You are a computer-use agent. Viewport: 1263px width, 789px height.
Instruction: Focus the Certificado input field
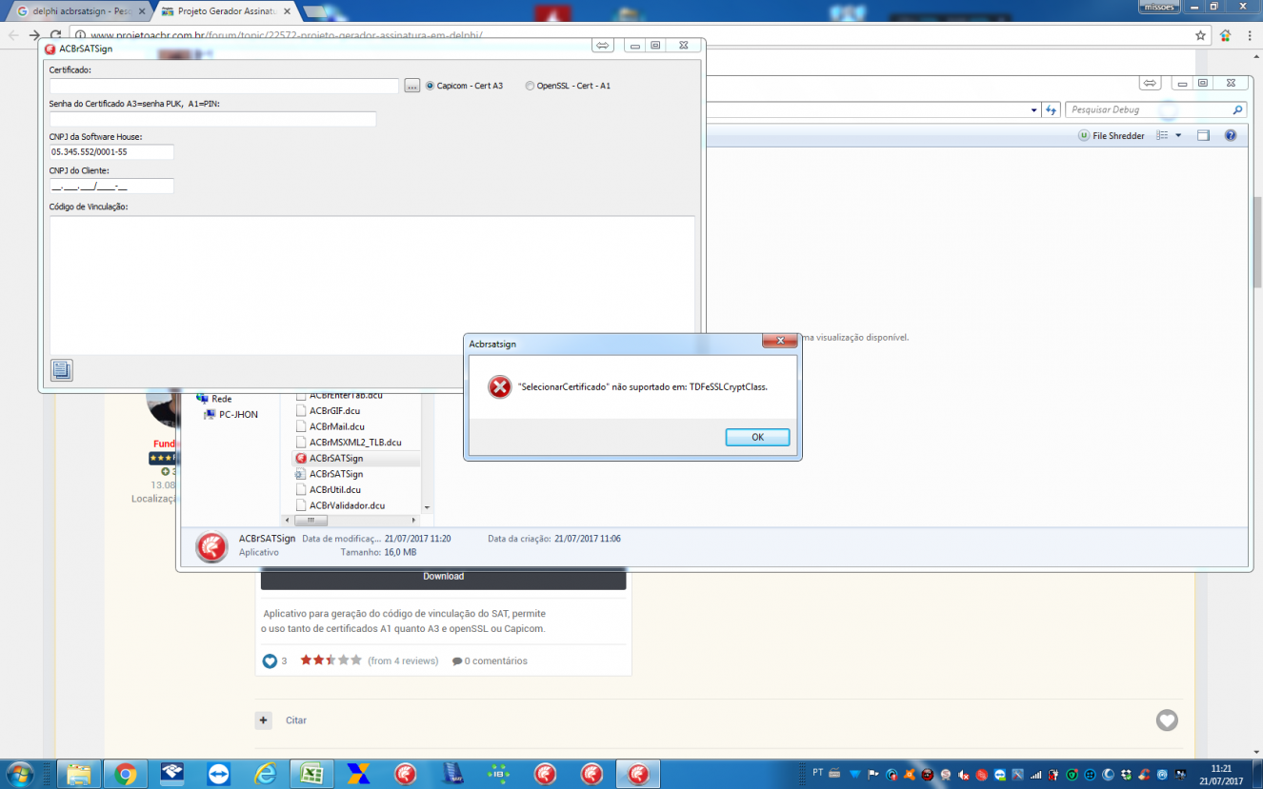coord(224,86)
